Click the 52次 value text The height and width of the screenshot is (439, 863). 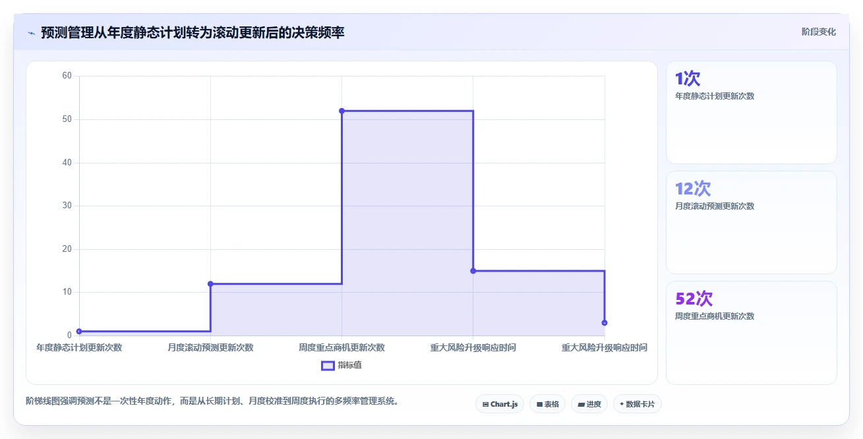tap(694, 299)
